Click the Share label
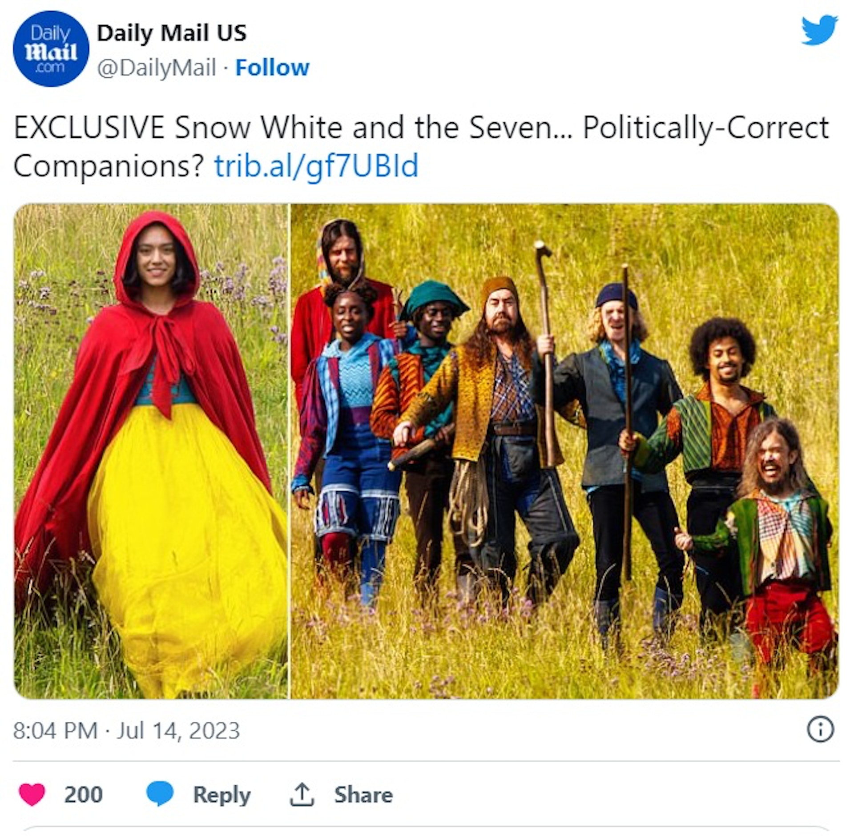The image size is (854, 836). [363, 795]
